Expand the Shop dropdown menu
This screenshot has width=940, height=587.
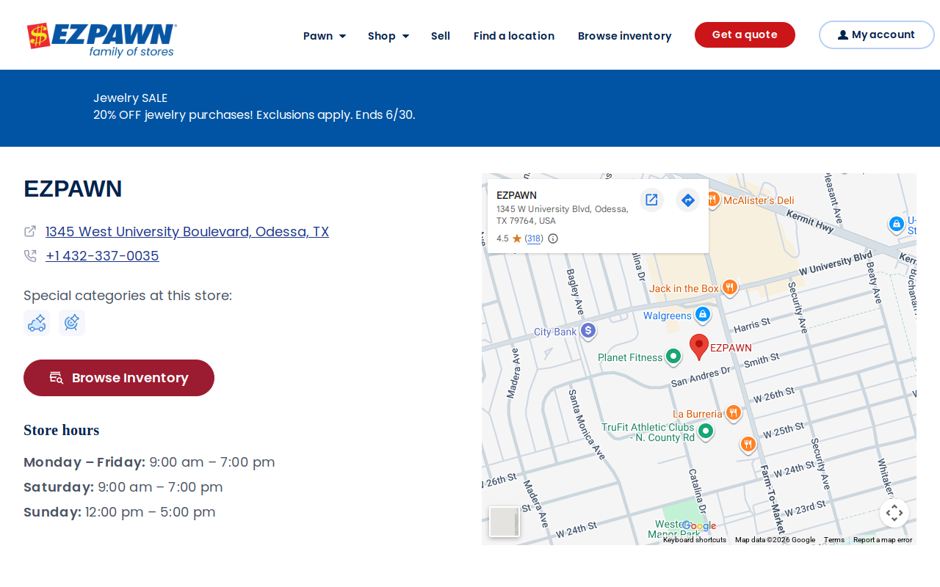(388, 36)
